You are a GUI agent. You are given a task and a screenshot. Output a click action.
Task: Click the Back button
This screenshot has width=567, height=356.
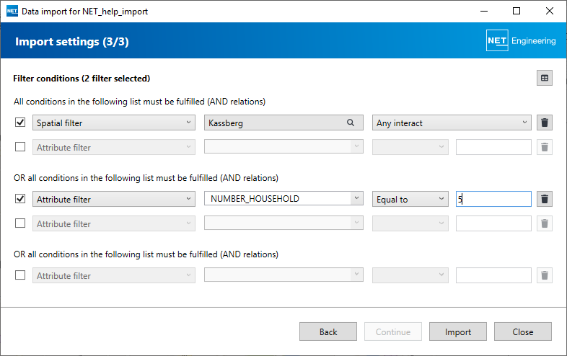[x=328, y=331]
